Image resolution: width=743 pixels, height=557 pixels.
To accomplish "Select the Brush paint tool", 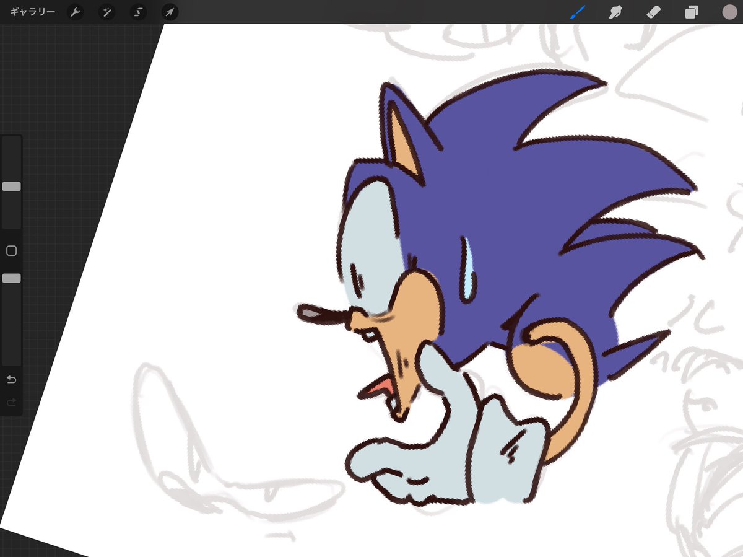I will (578, 12).
